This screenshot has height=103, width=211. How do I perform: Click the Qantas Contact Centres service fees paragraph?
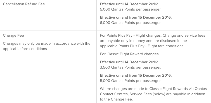[x=153, y=94]
